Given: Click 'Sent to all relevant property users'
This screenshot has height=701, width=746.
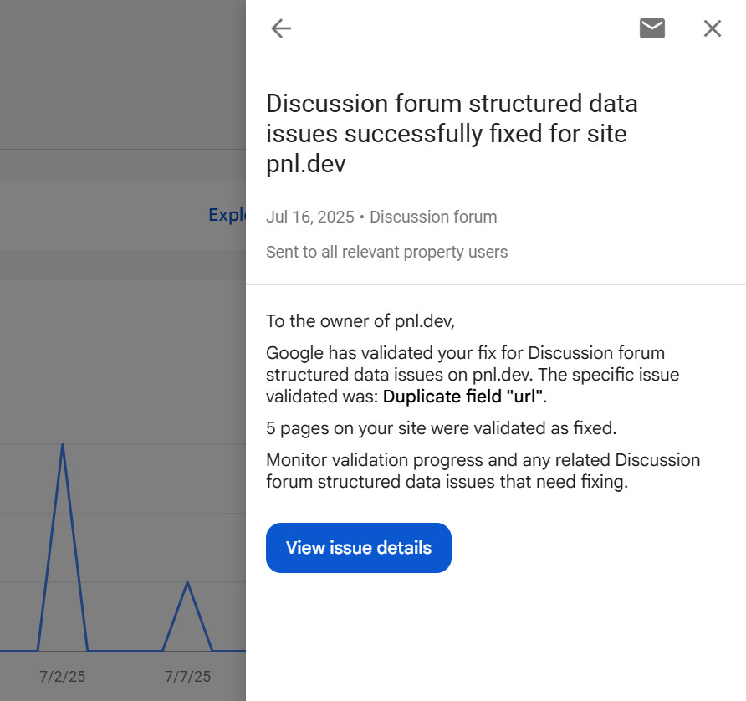Looking at the screenshot, I should pyautogui.click(x=386, y=252).
